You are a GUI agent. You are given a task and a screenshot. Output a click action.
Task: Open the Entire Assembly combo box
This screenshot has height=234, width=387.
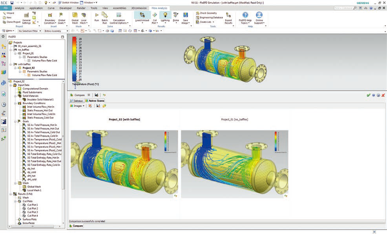tap(56, 31)
